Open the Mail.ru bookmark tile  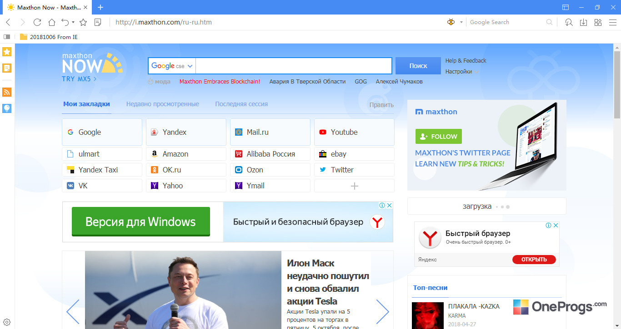click(270, 132)
